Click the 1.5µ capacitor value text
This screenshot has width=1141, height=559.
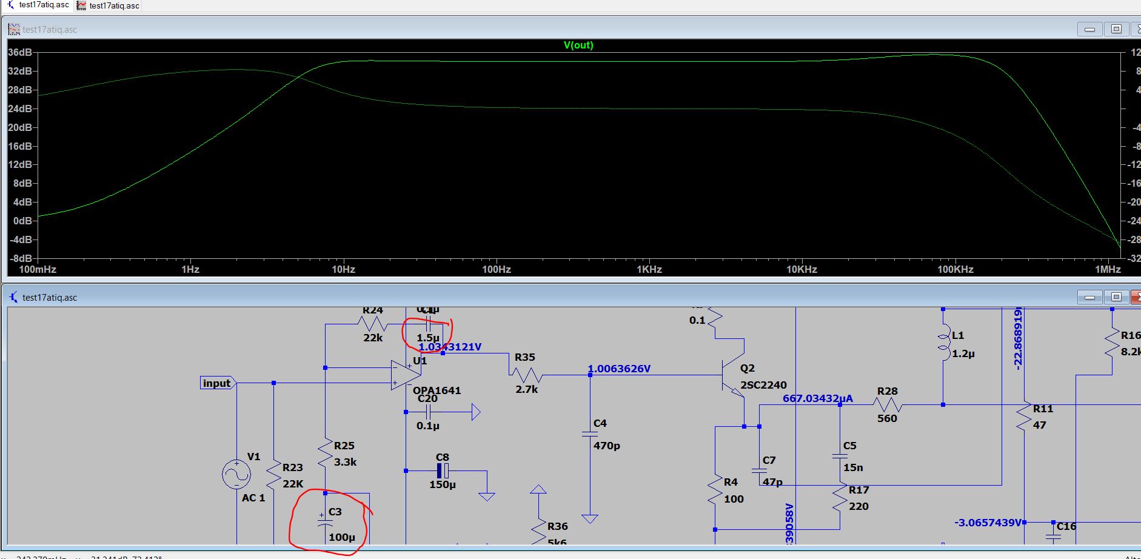(x=428, y=338)
